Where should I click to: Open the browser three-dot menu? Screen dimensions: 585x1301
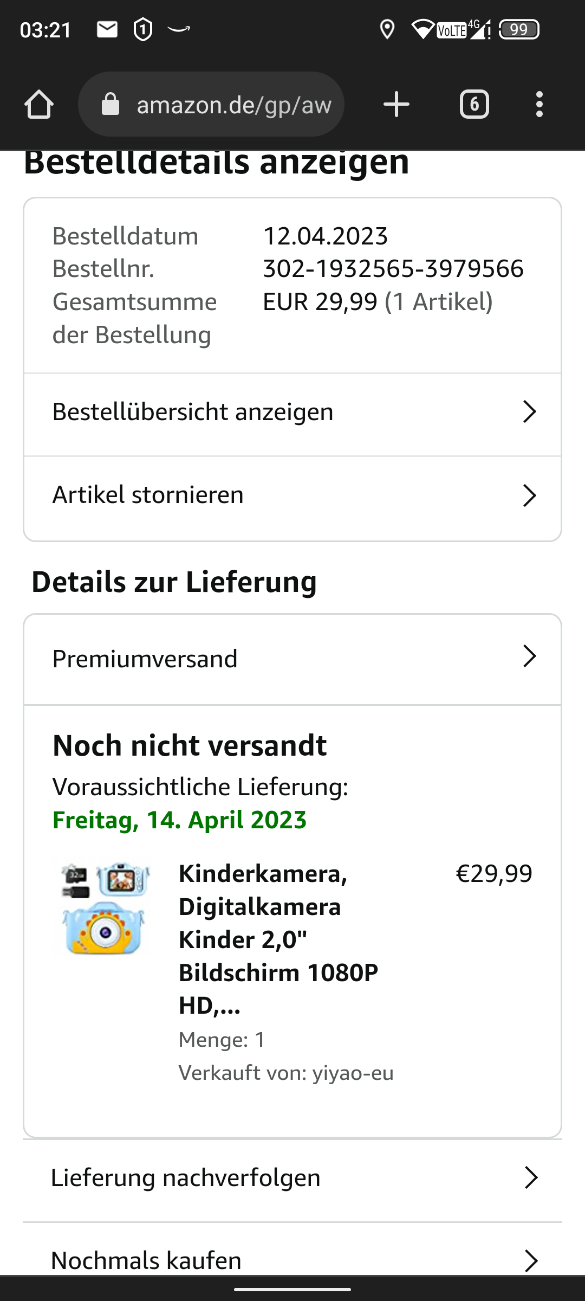(539, 104)
